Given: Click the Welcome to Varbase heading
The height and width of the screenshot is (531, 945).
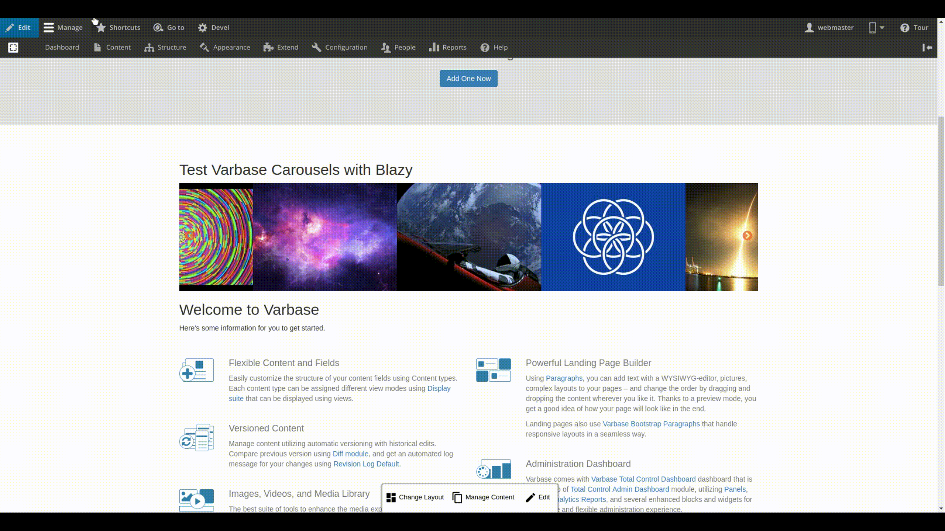Looking at the screenshot, I should (249, 310).
